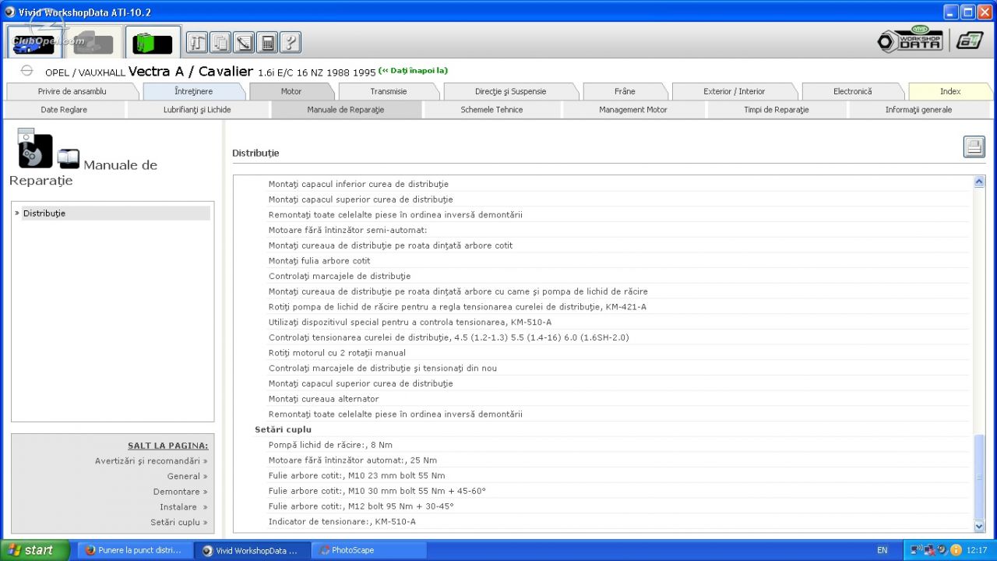Open the Index tab
This screenshot has width=997, height=561.
click(950, 91)
